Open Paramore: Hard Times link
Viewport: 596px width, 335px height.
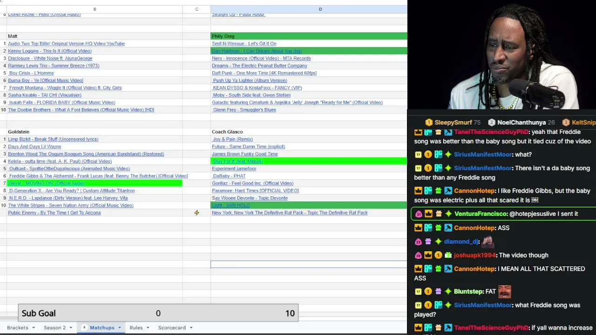pos(255,191)
